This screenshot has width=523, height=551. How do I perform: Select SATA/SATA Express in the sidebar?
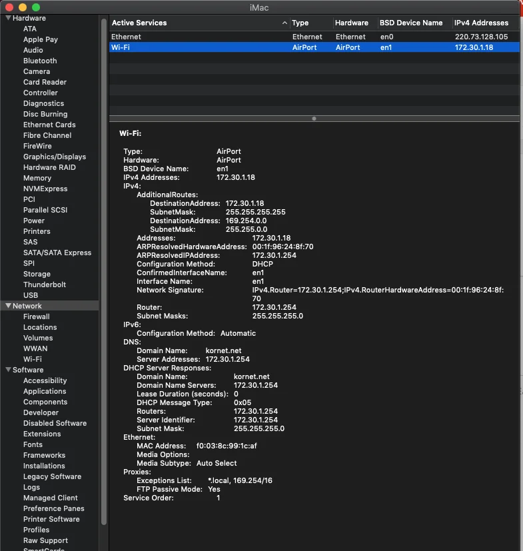click(x=57, y=253)
